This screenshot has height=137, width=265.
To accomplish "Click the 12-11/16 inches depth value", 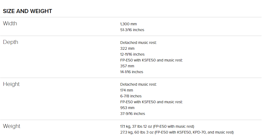I will 132,54.
